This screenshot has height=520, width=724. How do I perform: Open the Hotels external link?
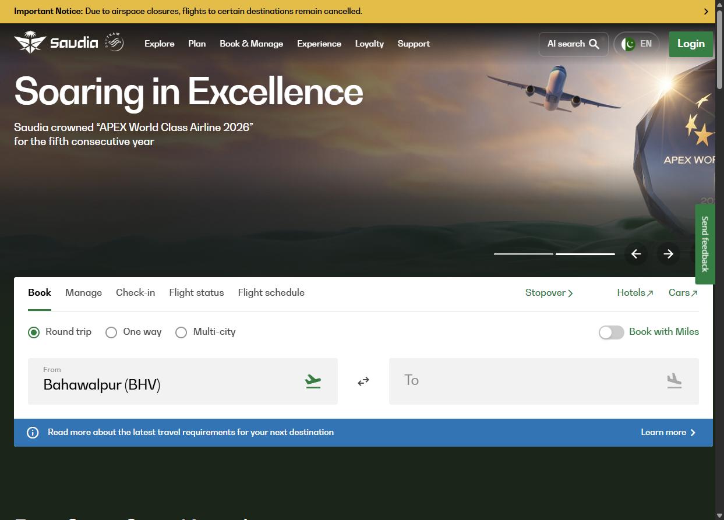[x=635, y=293]
